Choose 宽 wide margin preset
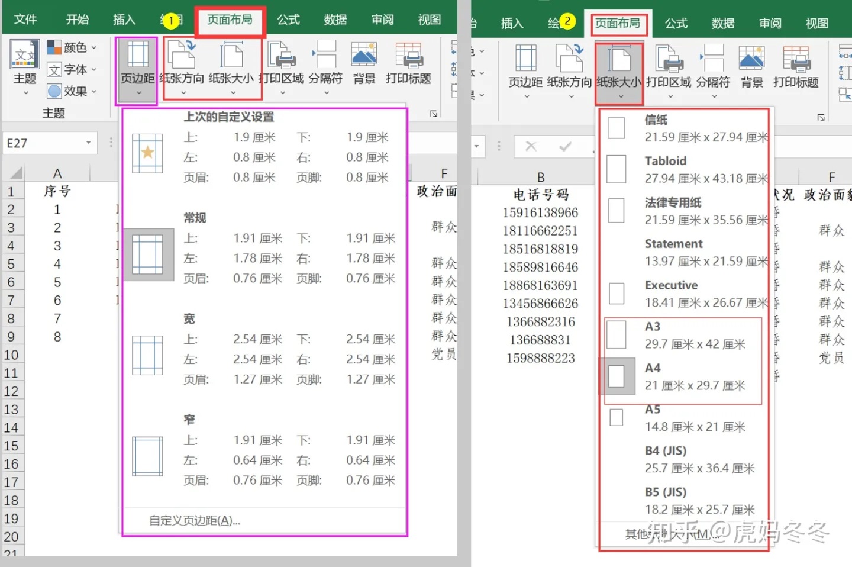This screenshot has width=852, height=567. pyautogui.click(x=264, y=350)
